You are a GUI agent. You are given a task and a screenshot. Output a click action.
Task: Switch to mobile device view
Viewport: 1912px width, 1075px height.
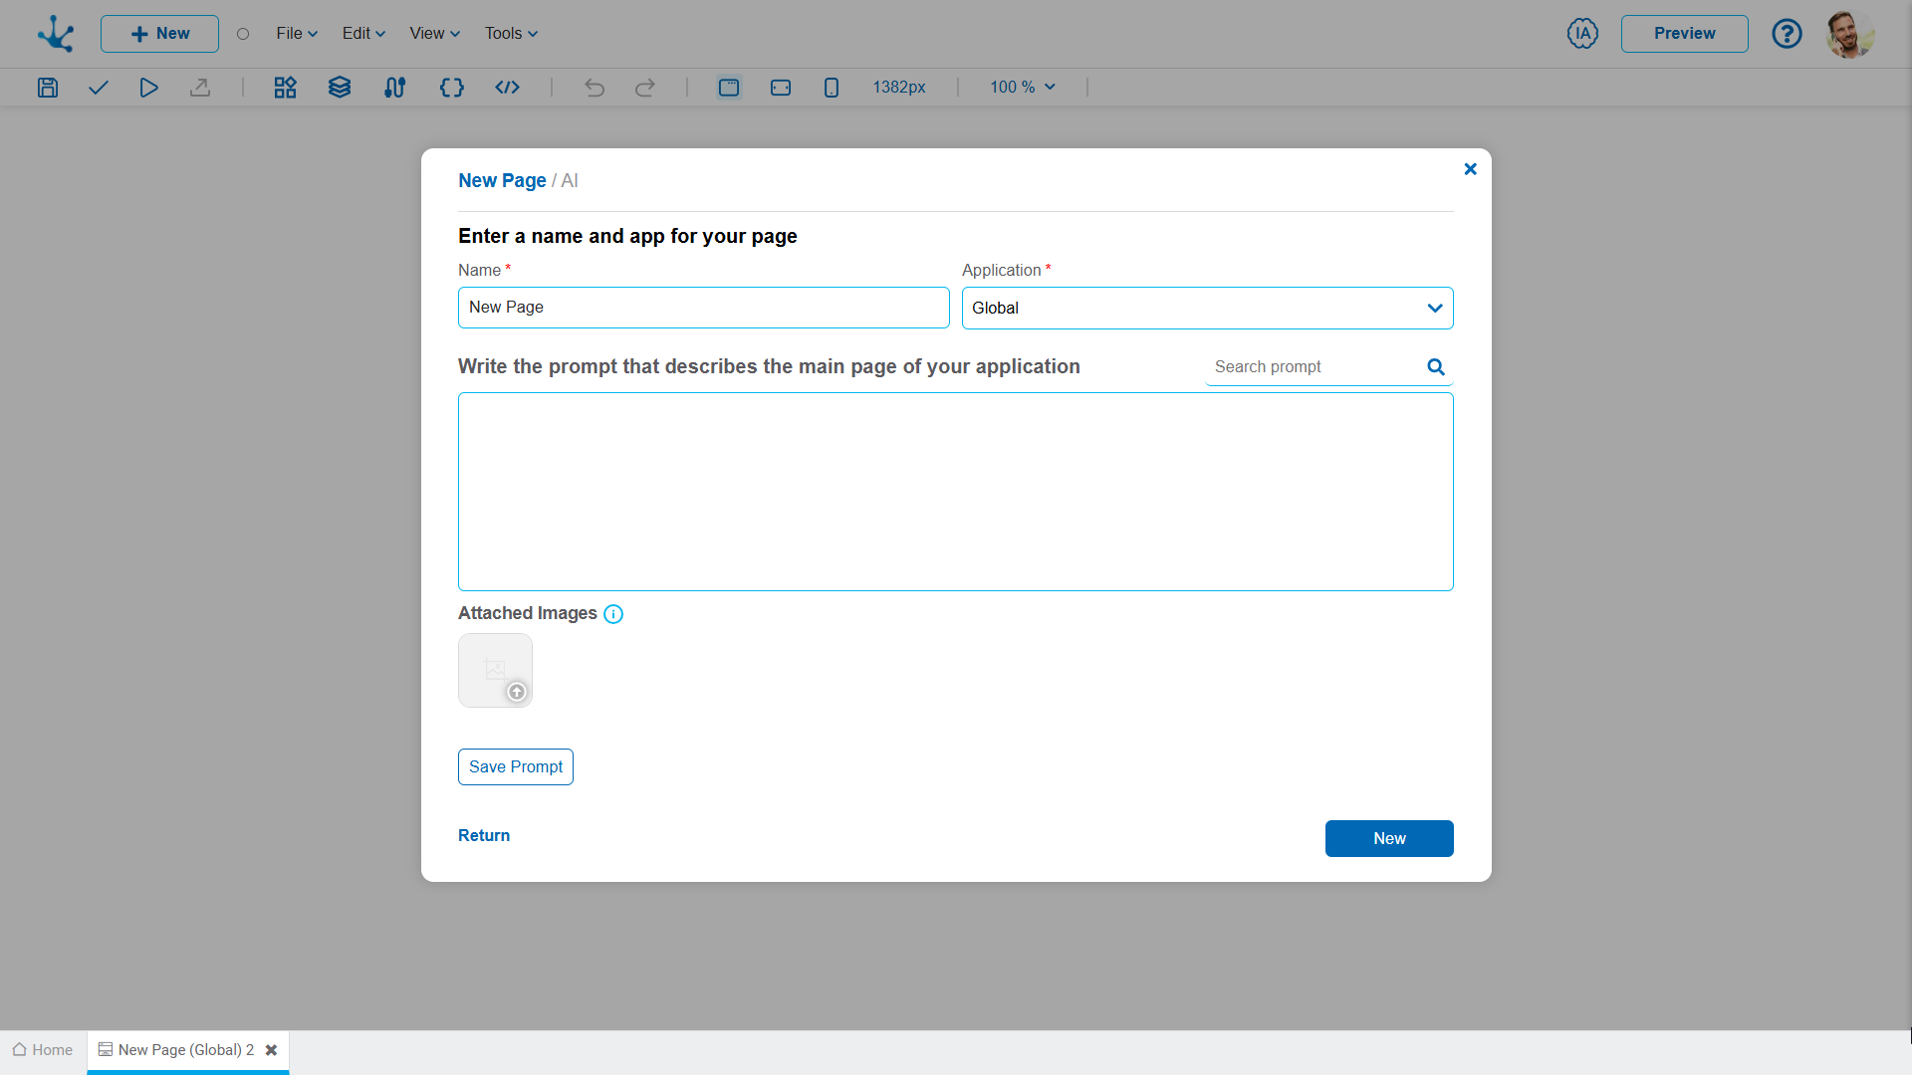click(x=832, y=88)
